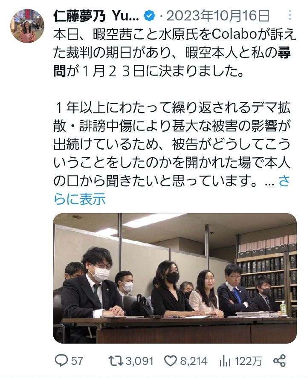Open the reply icon with 57 comments
Screen dimensions: 307x379
(61, 361)
